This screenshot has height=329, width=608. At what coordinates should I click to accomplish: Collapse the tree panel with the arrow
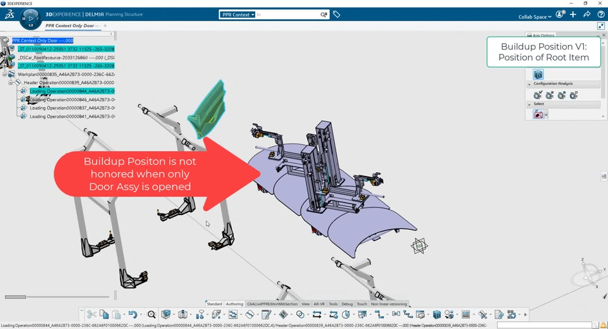click(x=111, y=34)
